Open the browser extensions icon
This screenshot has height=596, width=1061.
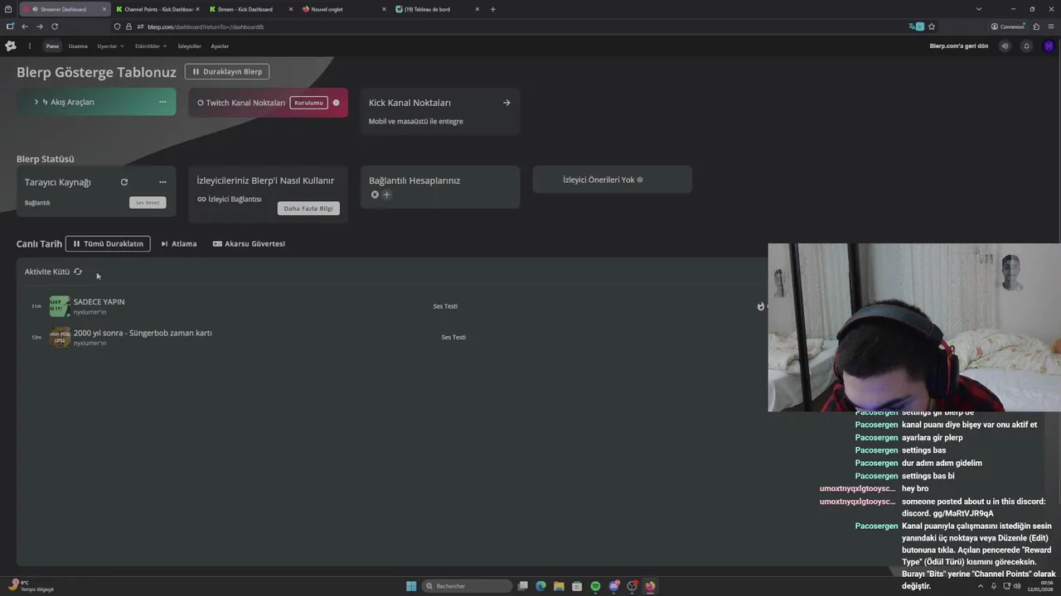pyautogui.click(x=1036, y=26)
